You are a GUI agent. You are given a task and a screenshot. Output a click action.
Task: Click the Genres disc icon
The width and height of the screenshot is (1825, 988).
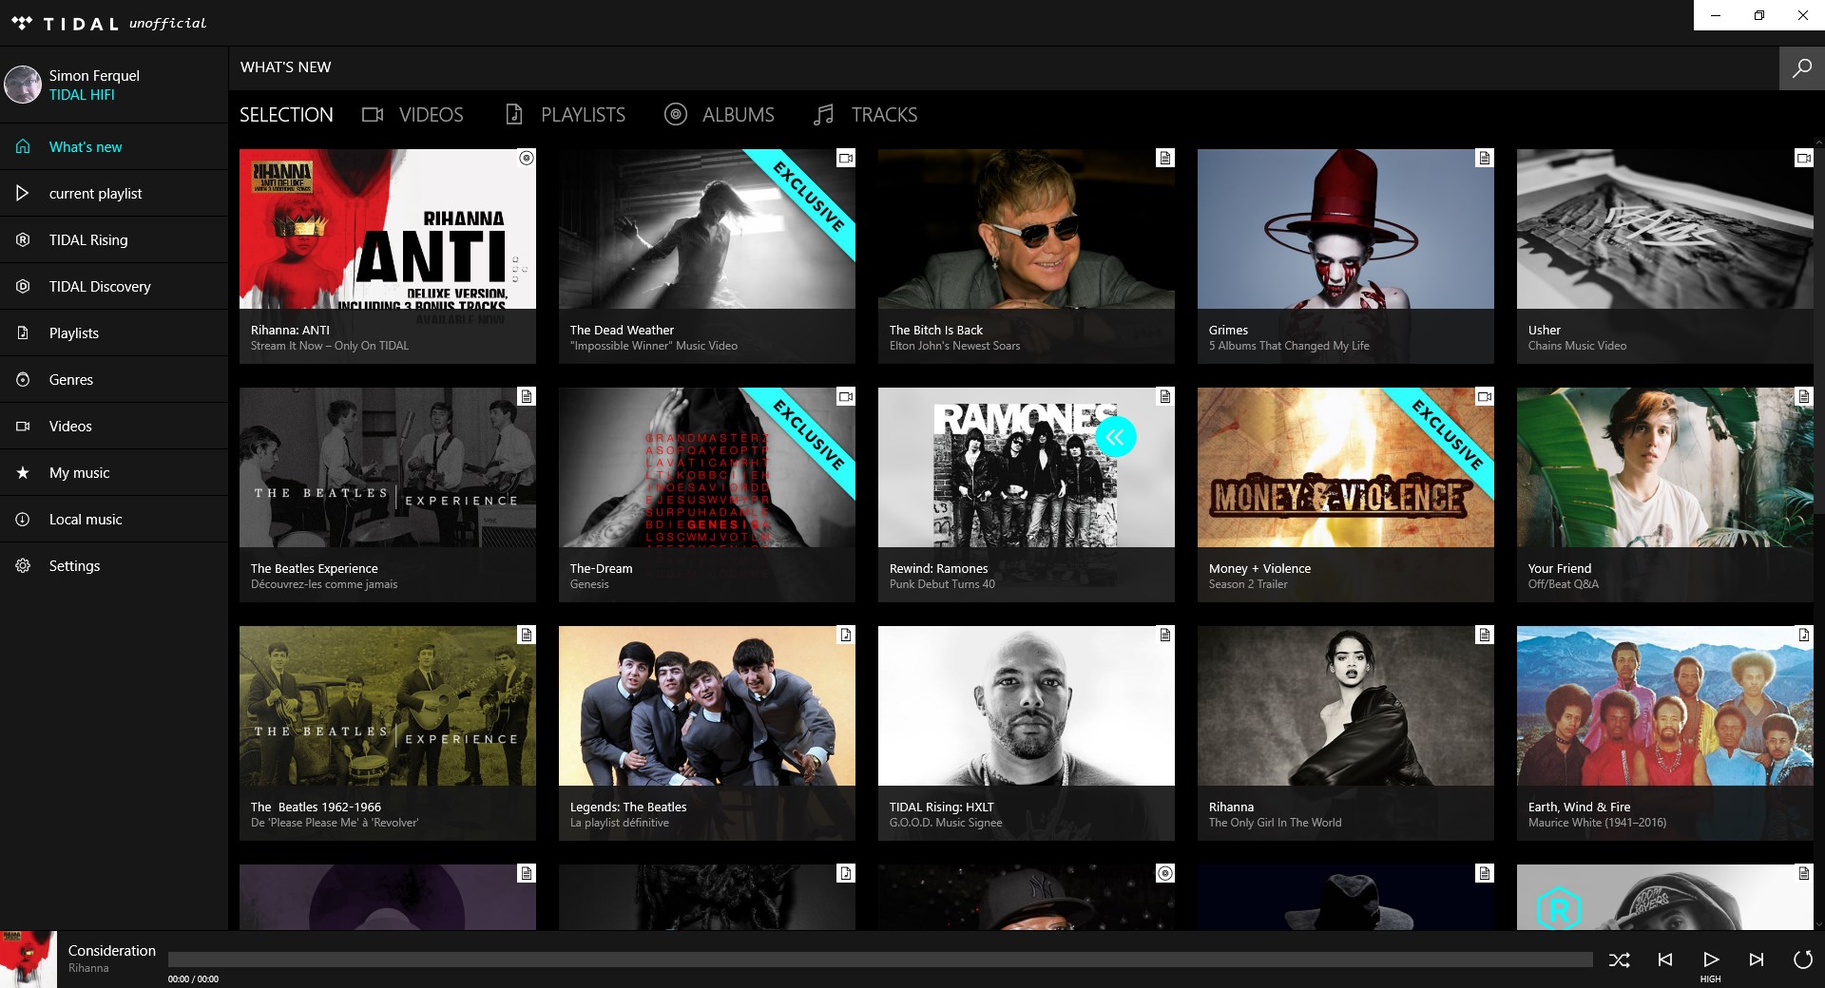[23, 379]
